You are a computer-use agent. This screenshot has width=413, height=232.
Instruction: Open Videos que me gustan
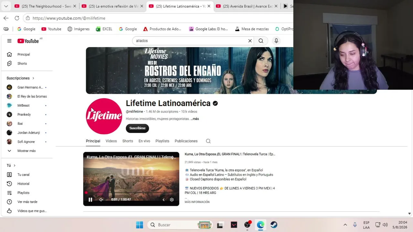(27, 211)
